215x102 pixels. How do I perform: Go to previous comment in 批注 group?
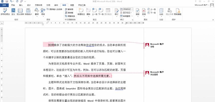click(x=95, y=12)
